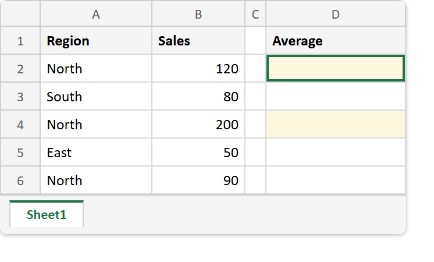Click the Average header cell
Viewport: 434px width, 262px height.
336,41
